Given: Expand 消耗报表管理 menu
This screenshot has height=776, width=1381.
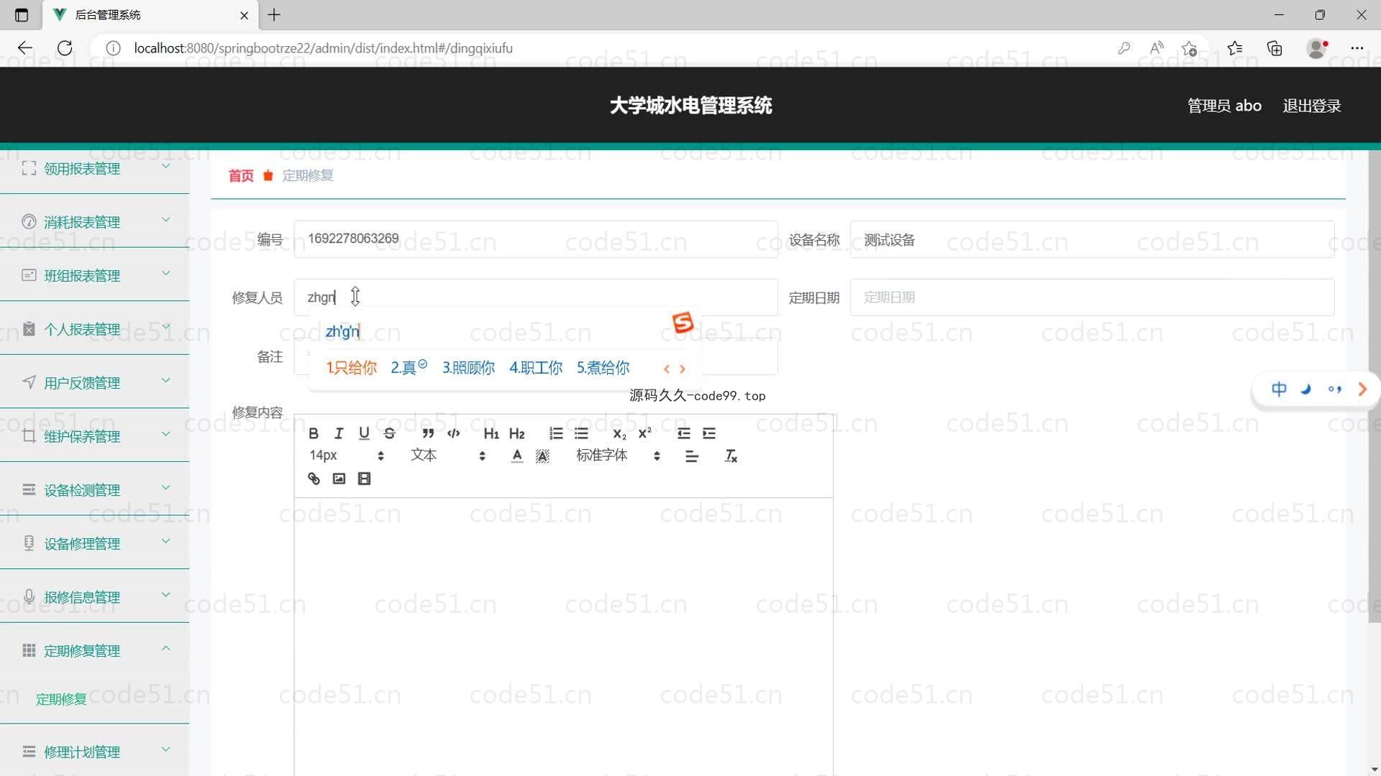Looking at the screenshot, I should pos(94,222).
